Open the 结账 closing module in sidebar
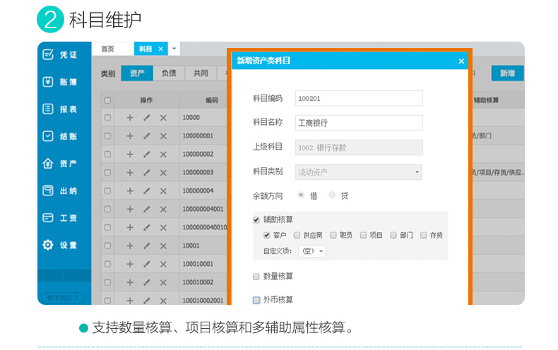 [x=60, y=136]
